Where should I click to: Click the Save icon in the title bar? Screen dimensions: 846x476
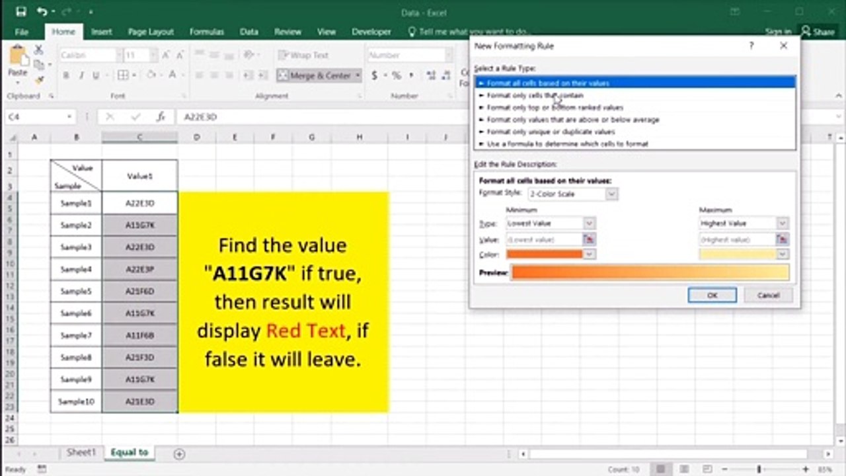pyautogui.click(x=20, y=11)
